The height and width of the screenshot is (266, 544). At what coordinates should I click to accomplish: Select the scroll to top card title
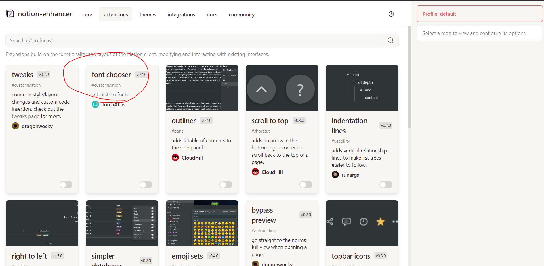(270, 121)
